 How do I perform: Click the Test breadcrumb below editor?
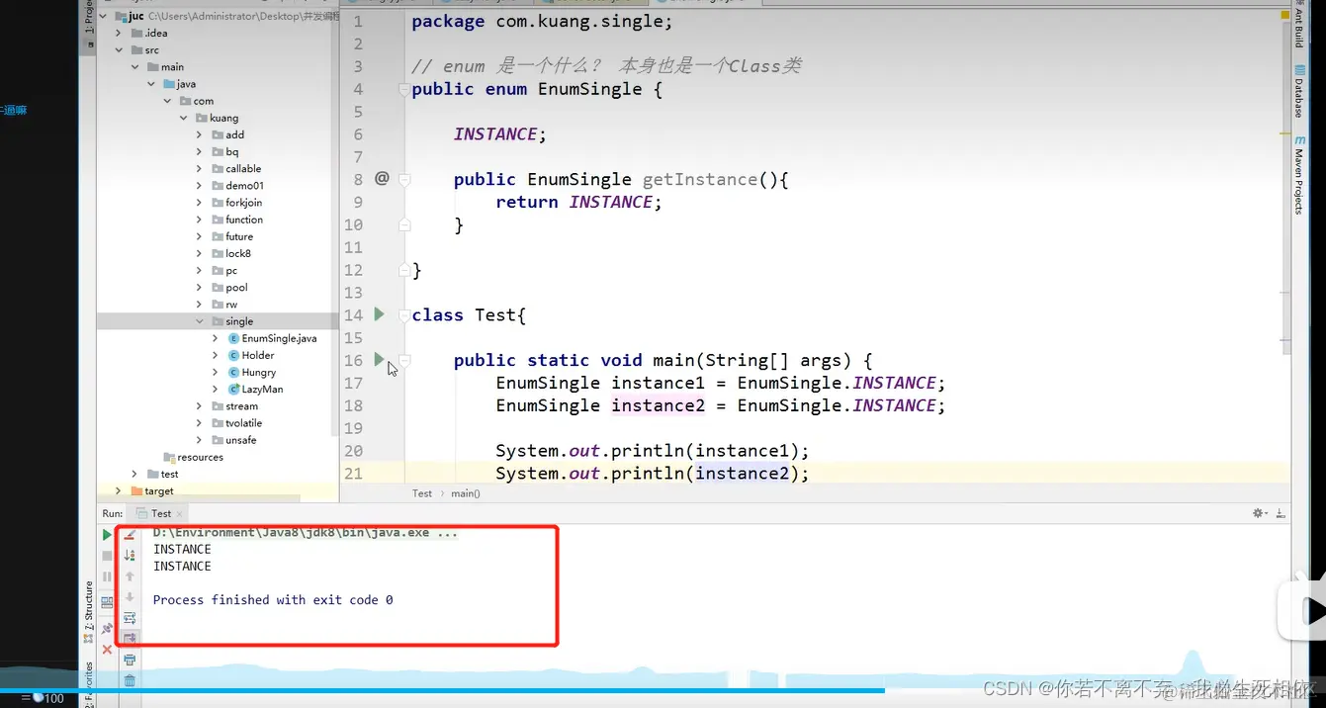(422, 493)
